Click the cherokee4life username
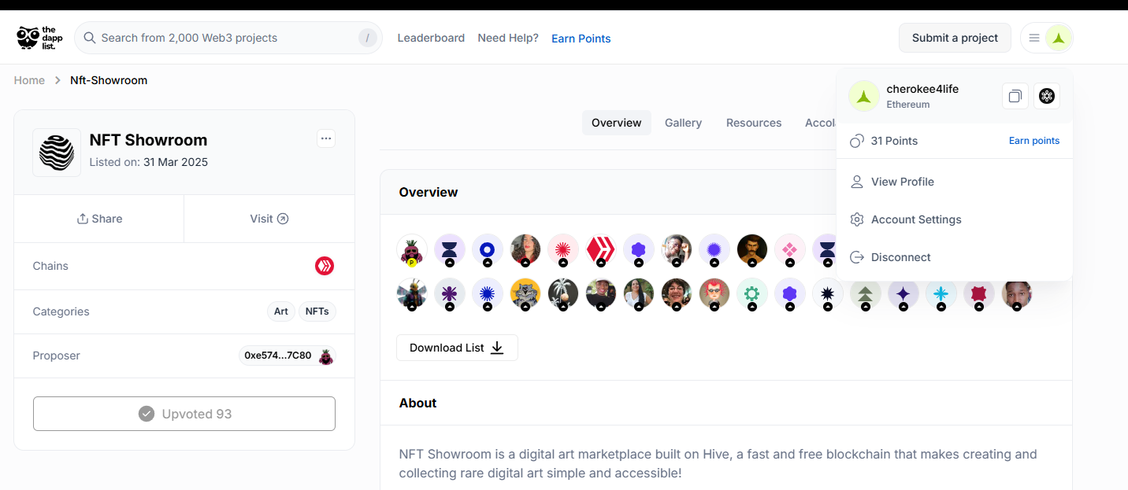The height and width of the screenshot is (490, 1128). tap(922, 89)
